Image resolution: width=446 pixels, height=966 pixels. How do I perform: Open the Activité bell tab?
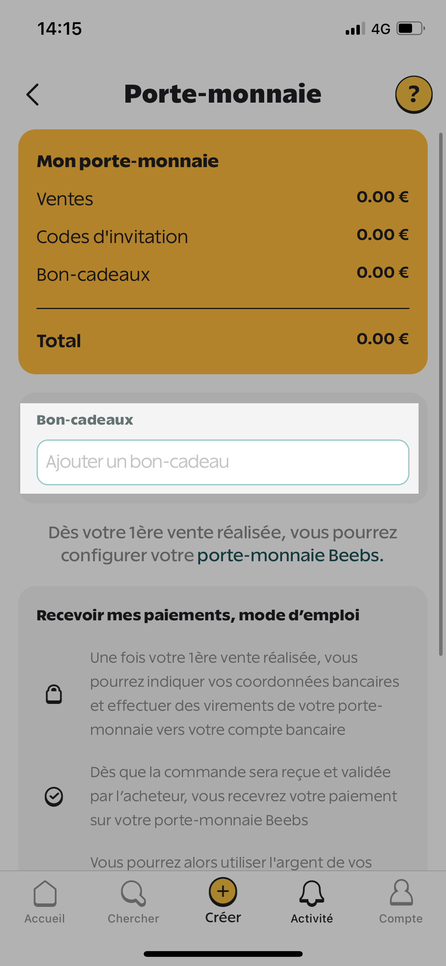[x=312, y=902]
